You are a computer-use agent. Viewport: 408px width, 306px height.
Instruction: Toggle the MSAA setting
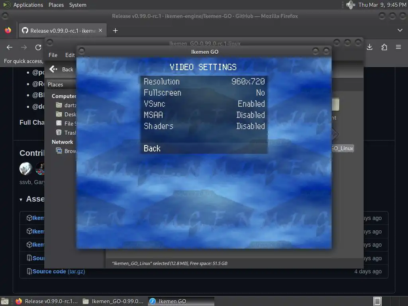(x=204, y=115)
